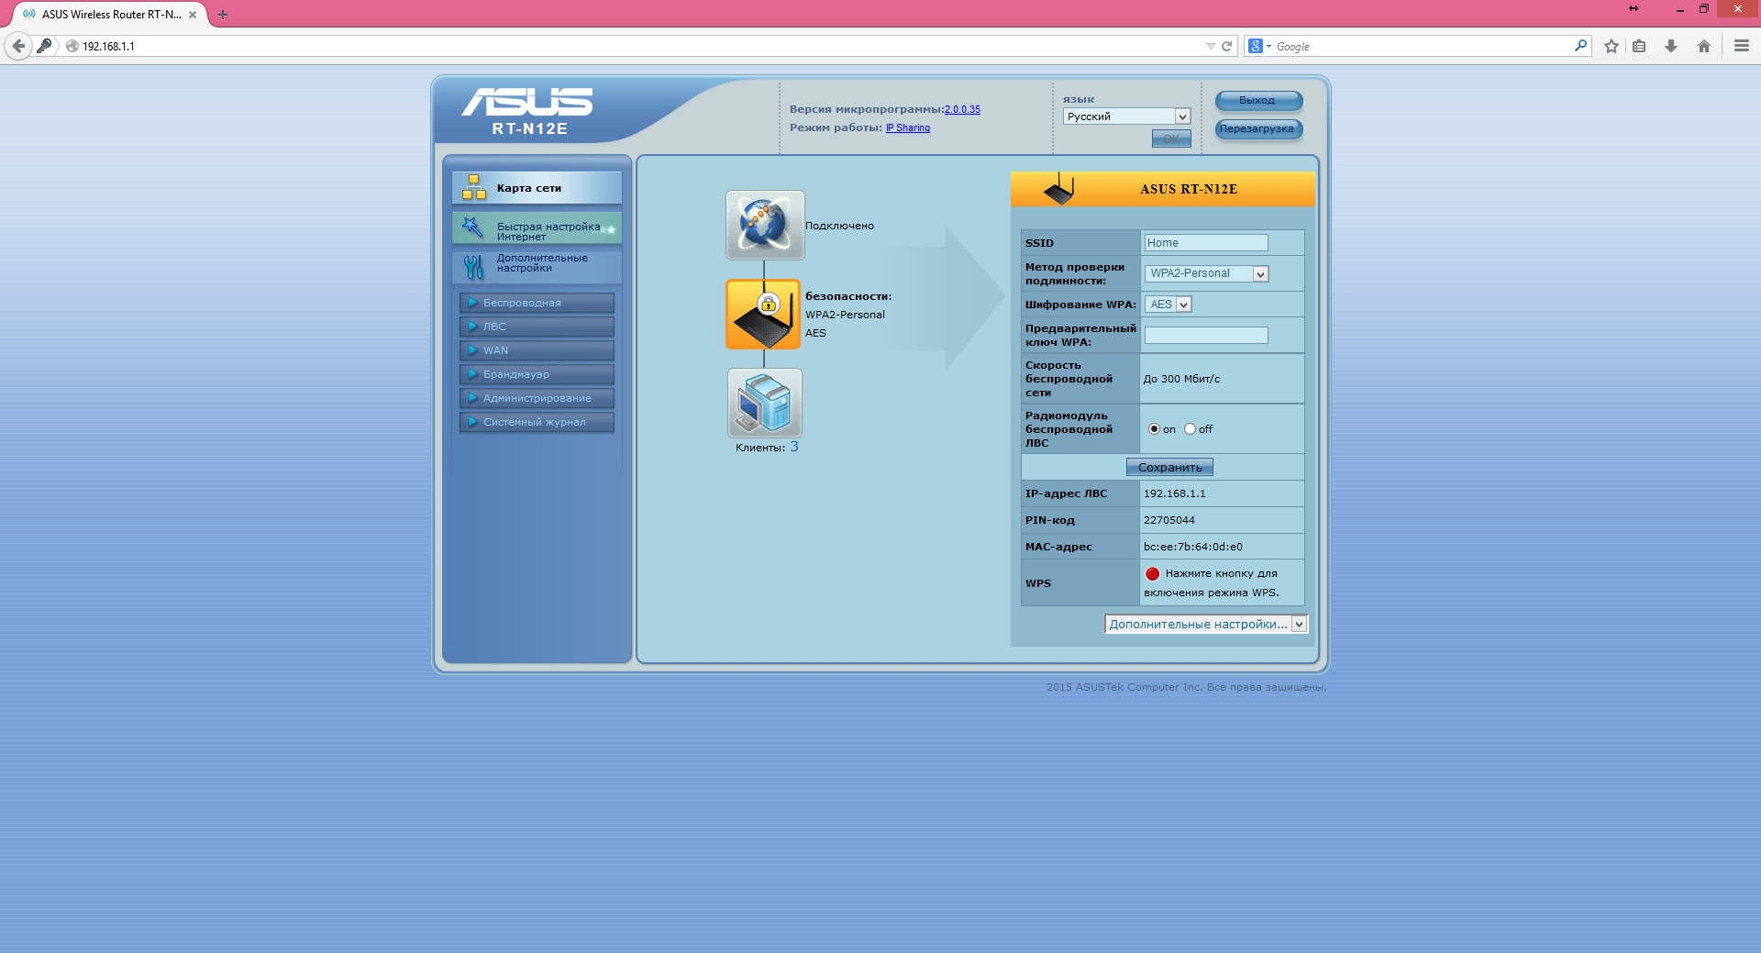The width and height of the screenshot is (1761, 953).
Task: Open Quick Internet Setup menu item
Action: (x=537, y=229)
